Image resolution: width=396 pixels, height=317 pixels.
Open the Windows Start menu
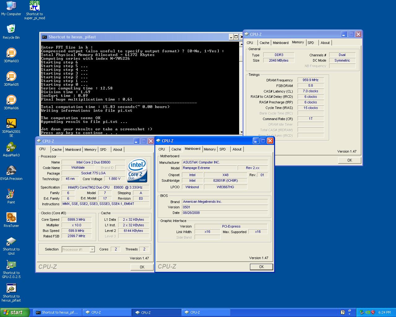point(15,312)
